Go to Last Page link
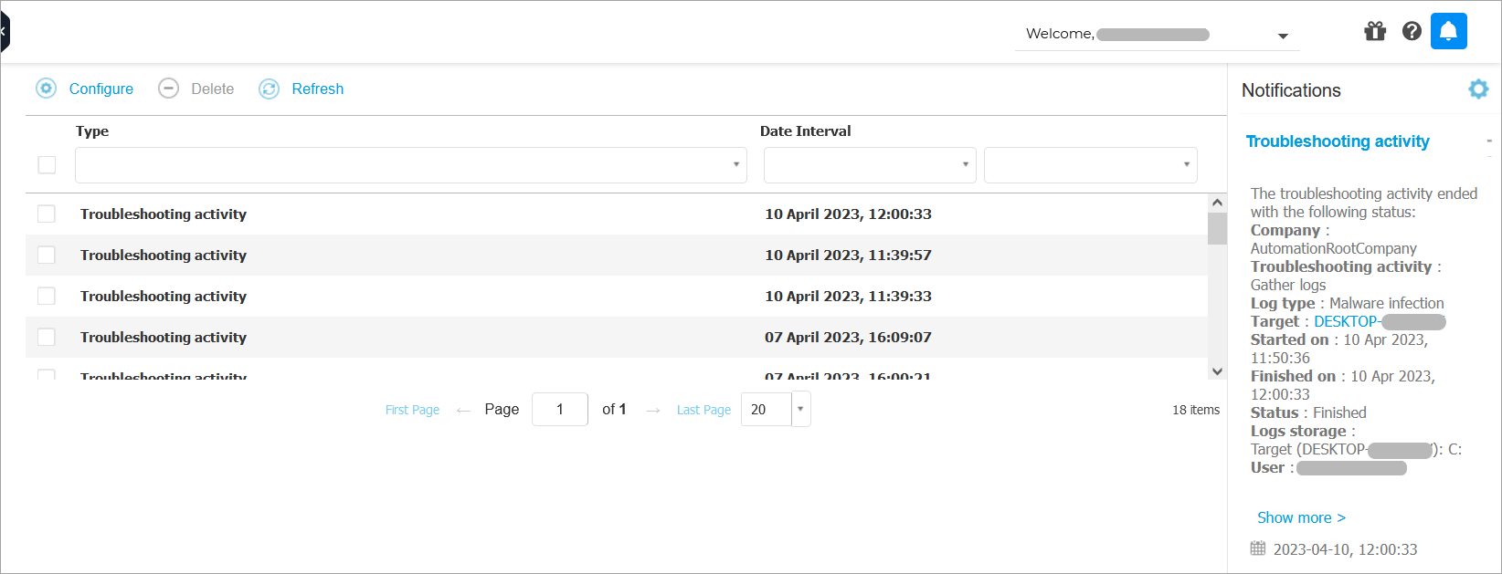This screenshot has width=1502, height=574. coord(703,410)
